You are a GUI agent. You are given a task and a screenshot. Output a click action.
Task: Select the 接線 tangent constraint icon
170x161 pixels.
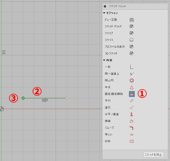click(x=131, y=121)
